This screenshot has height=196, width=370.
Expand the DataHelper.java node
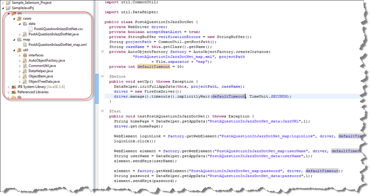coord(20,71)
